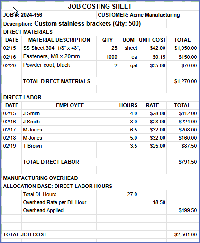Select the TOTAL DIRECT MATERIALS label
Screen dimensions: 200x243
click(x=94, y=81)
